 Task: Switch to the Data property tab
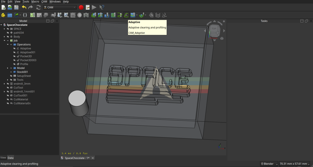11,158
